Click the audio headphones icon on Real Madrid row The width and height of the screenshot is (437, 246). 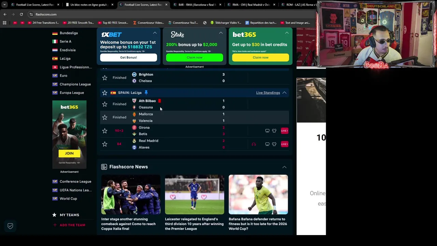254,144
